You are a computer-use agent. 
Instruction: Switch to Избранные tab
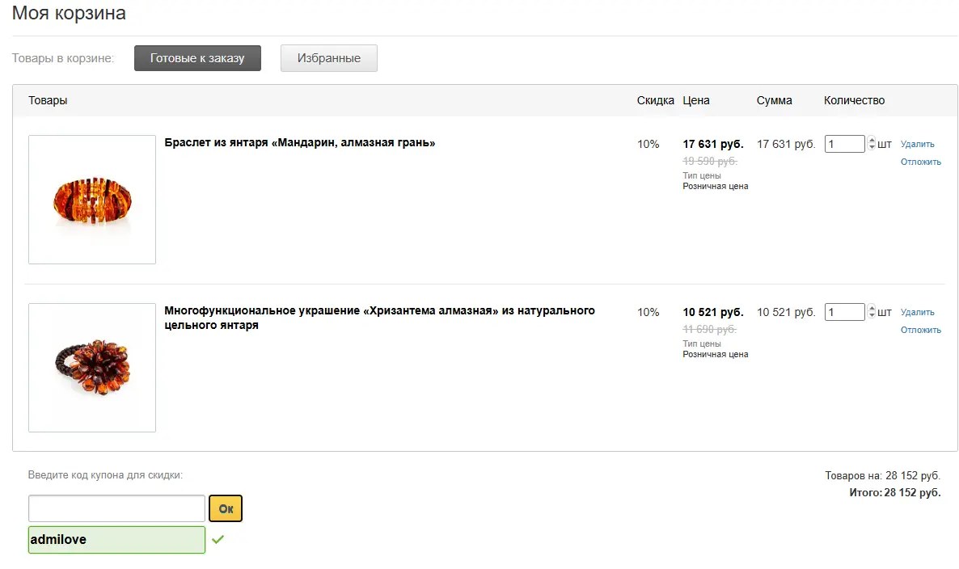pos(329,58)
